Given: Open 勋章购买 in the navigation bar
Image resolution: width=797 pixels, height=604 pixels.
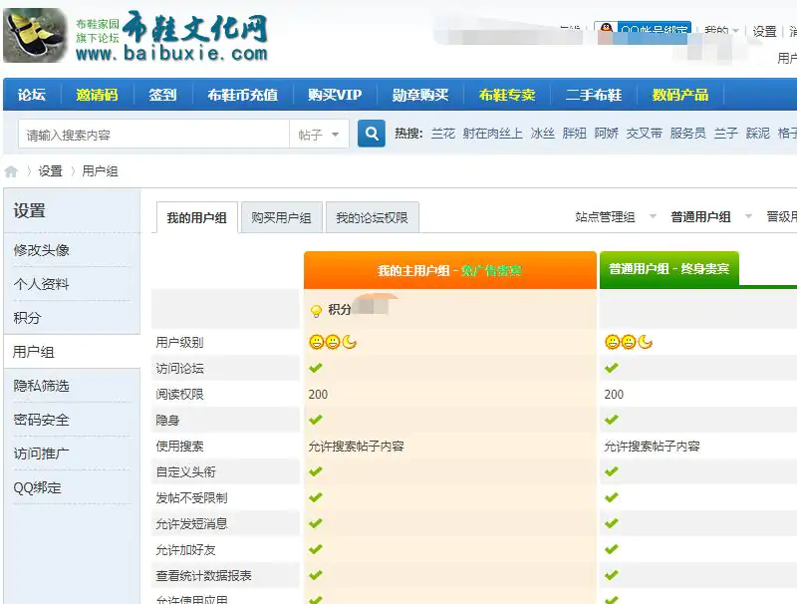Looking at the screenshot, I should (x=419, y=95).
